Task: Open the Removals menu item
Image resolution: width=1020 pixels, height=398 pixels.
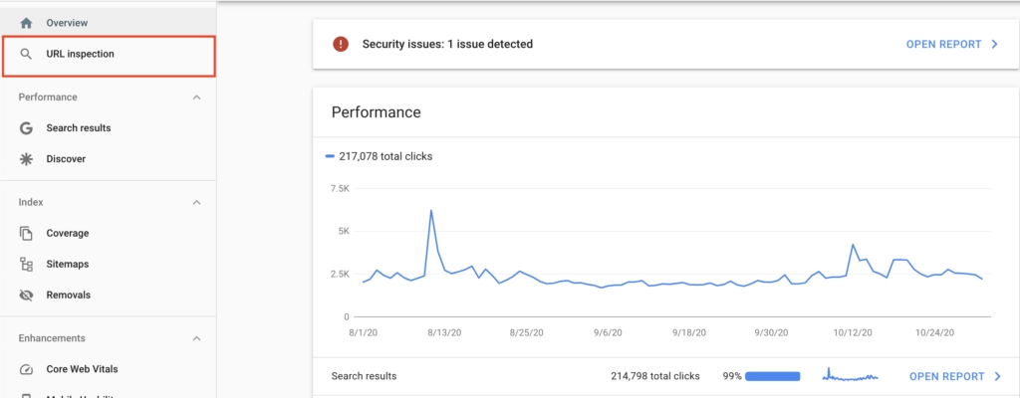Action: coord(68,296)
